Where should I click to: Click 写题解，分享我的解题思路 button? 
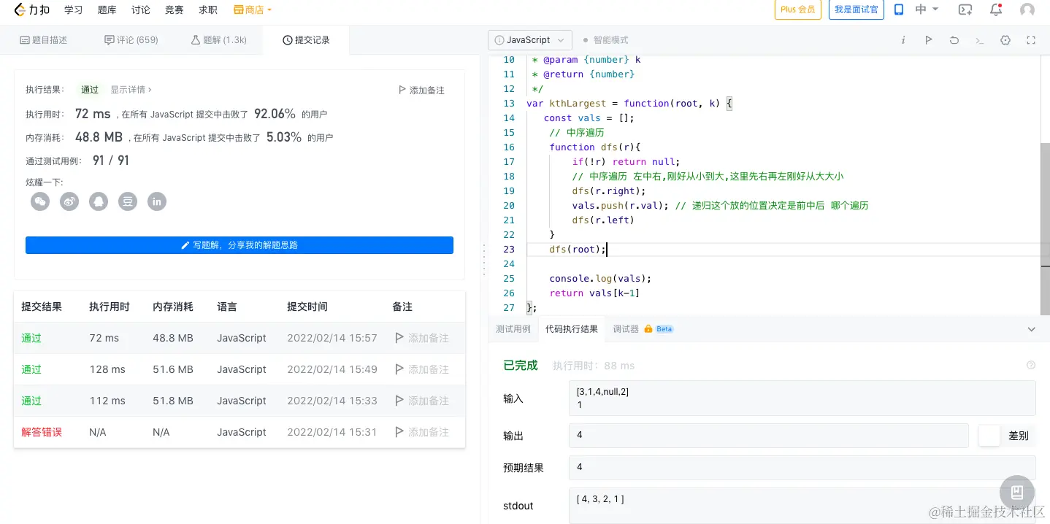(x=239, y=245)
